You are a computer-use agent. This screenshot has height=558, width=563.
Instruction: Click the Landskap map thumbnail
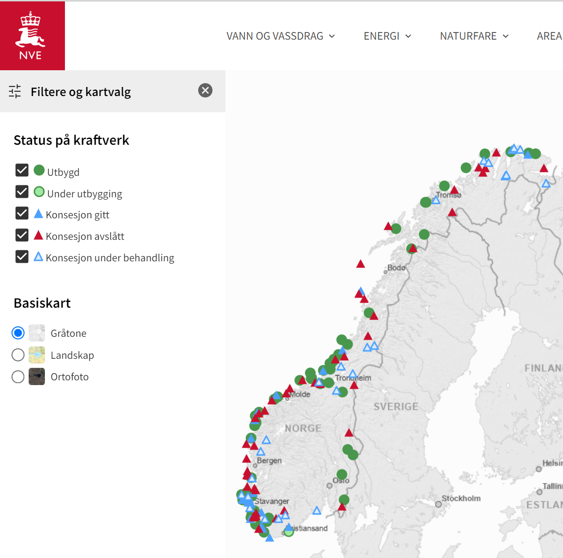click(37, 355)
